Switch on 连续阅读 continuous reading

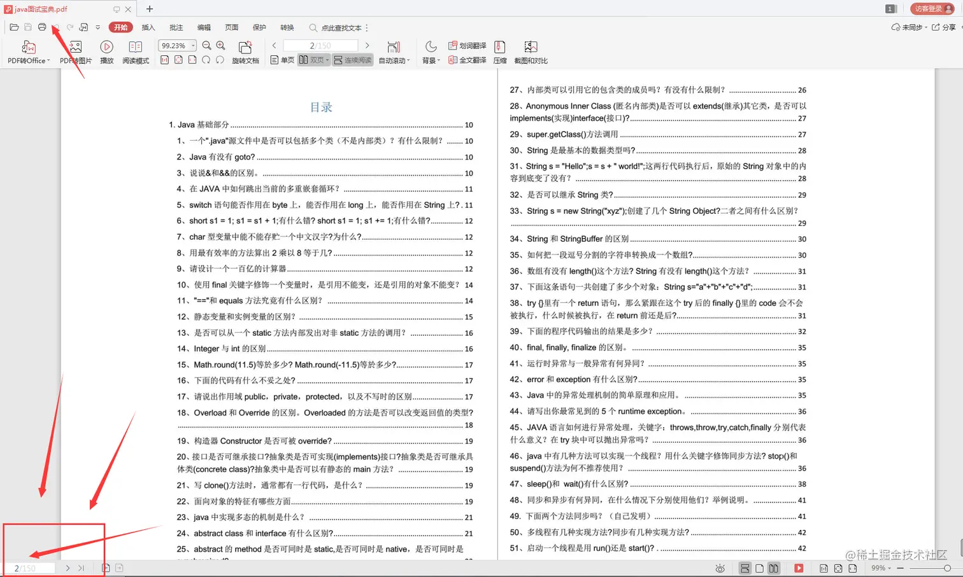(x=351, y=59)
